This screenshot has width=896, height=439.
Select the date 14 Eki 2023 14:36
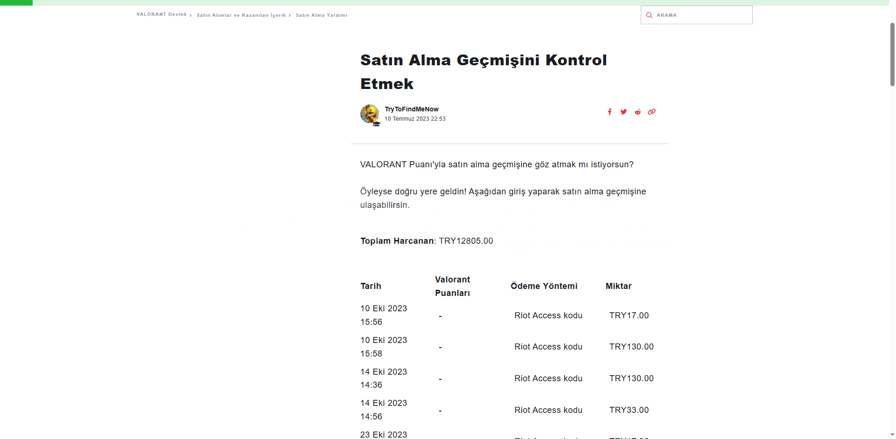point(384,378)
